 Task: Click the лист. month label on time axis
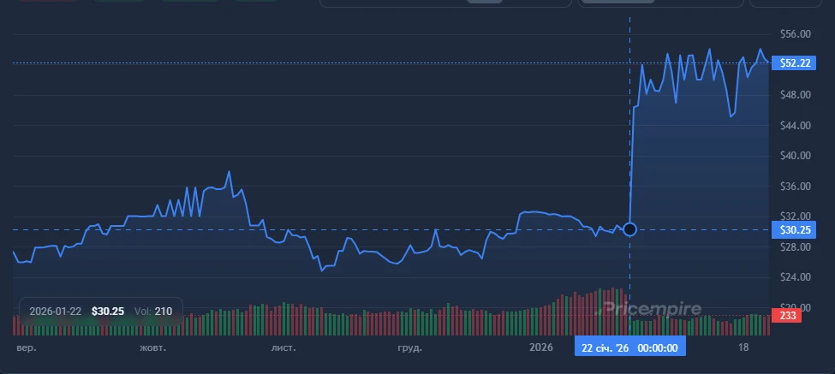283,348
